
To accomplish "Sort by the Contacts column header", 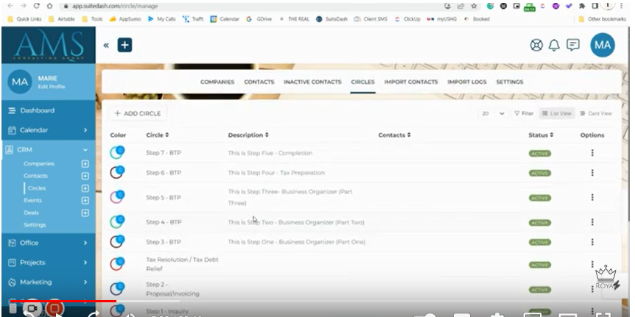I will point(394,135).
